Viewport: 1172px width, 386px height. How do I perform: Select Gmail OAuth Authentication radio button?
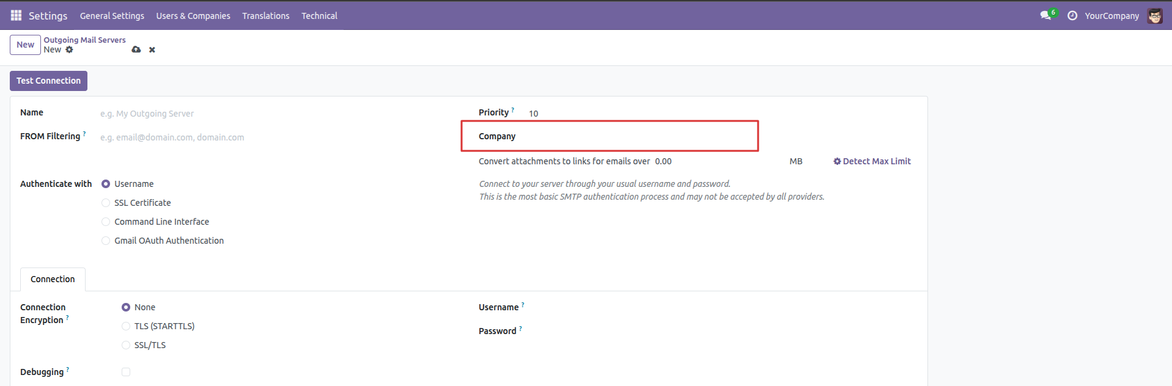click(106, 241)
